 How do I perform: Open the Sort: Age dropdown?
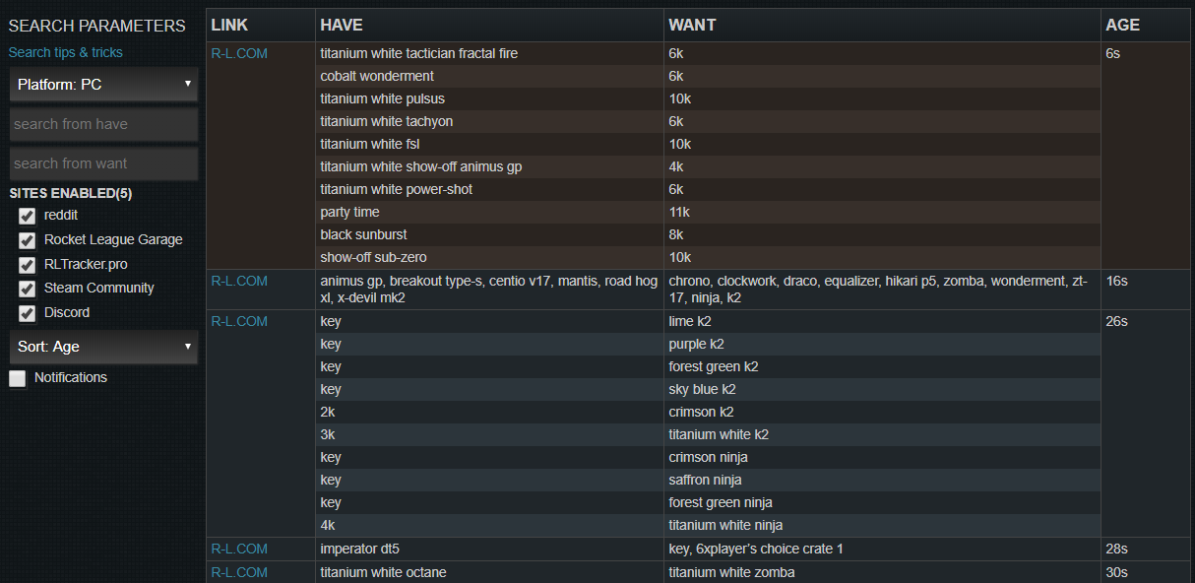coord(103,347)
